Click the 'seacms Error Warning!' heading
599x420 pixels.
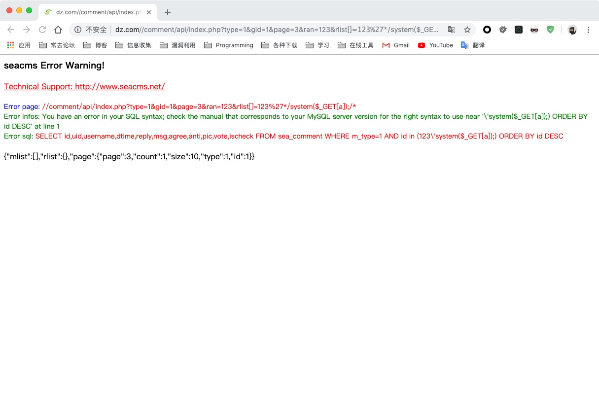54,65
